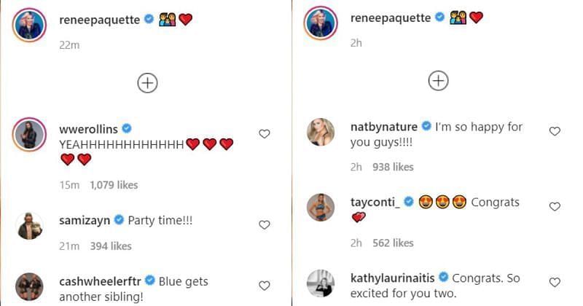Screen dimensions: 583x306
Task: Tap heart on kathylaurinaitis' comment
Action: 555,282
